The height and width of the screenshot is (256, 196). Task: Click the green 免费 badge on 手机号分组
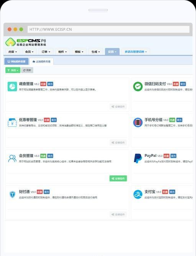point(172,120)
